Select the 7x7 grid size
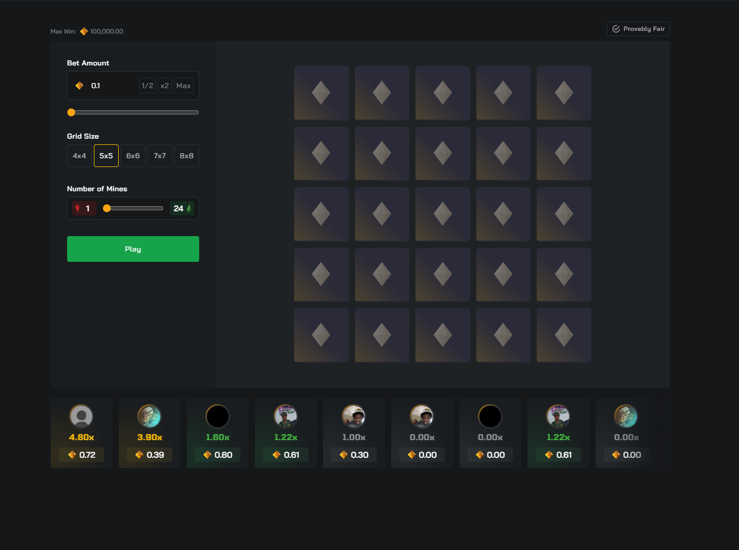The height and width of the screenshot is (550, 739). click(160, 156)
